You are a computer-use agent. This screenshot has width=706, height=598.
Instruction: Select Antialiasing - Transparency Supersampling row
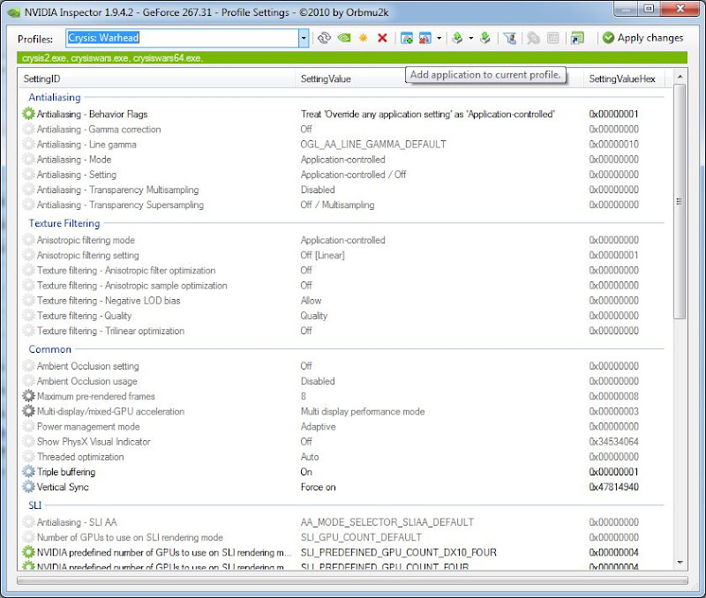(345, 205)
